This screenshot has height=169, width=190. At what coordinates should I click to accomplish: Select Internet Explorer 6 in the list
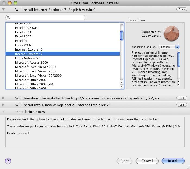tap(29, 49)
